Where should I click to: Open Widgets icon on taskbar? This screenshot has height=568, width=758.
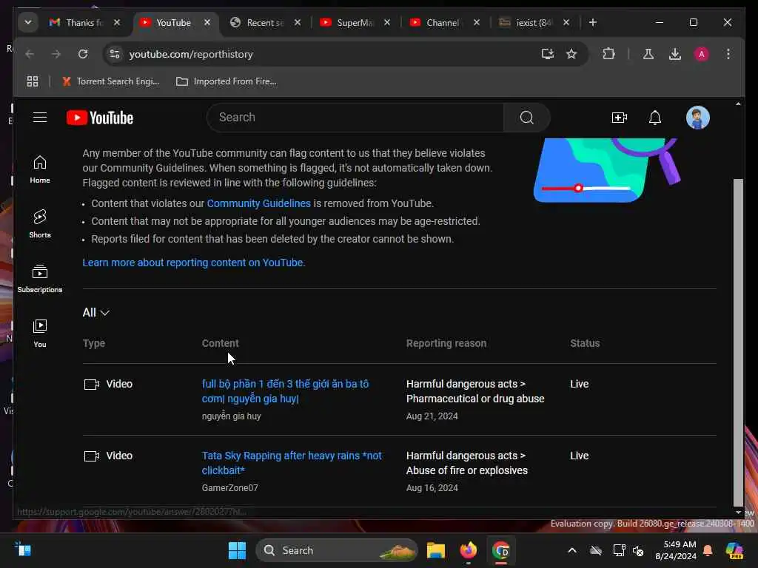pyautogui.click(x=23, y=550)
